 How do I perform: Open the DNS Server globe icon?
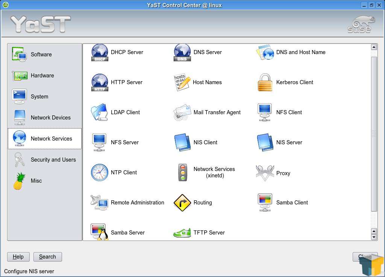click(182, 52)
